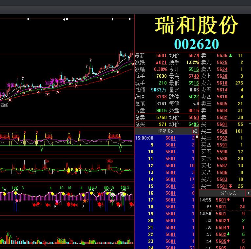Image resolution: width=251 pixels, height=249 pixels.
Task: Click 外盘 value 8015
Action: pyautogui.click(x=194, y=111)
